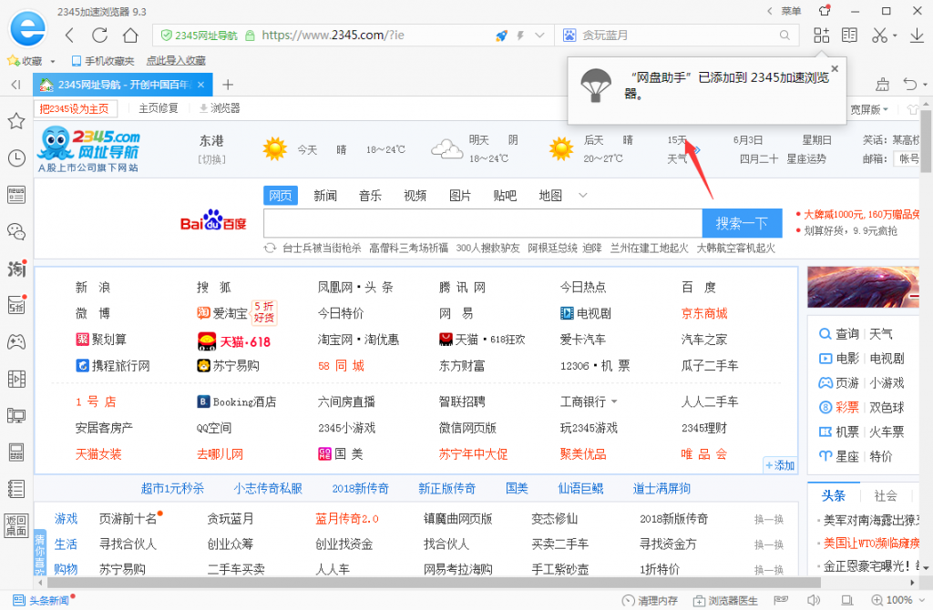Image resolution: width=933 pixels, height=610 pixels.
Task: Expand the address bar history dropdown chevron
Action: [x=539, y=36]
